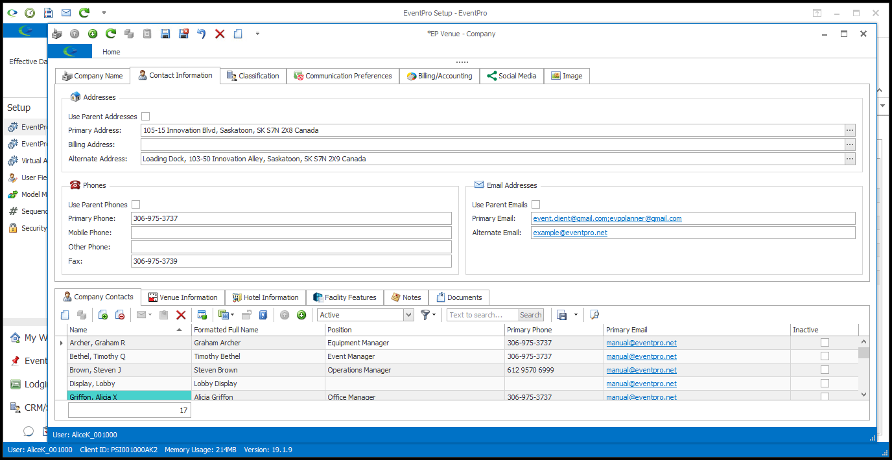Click the clock icon in EventPro Setup toolbar
This screenshot has width=892, height=460.
(30, 12)
